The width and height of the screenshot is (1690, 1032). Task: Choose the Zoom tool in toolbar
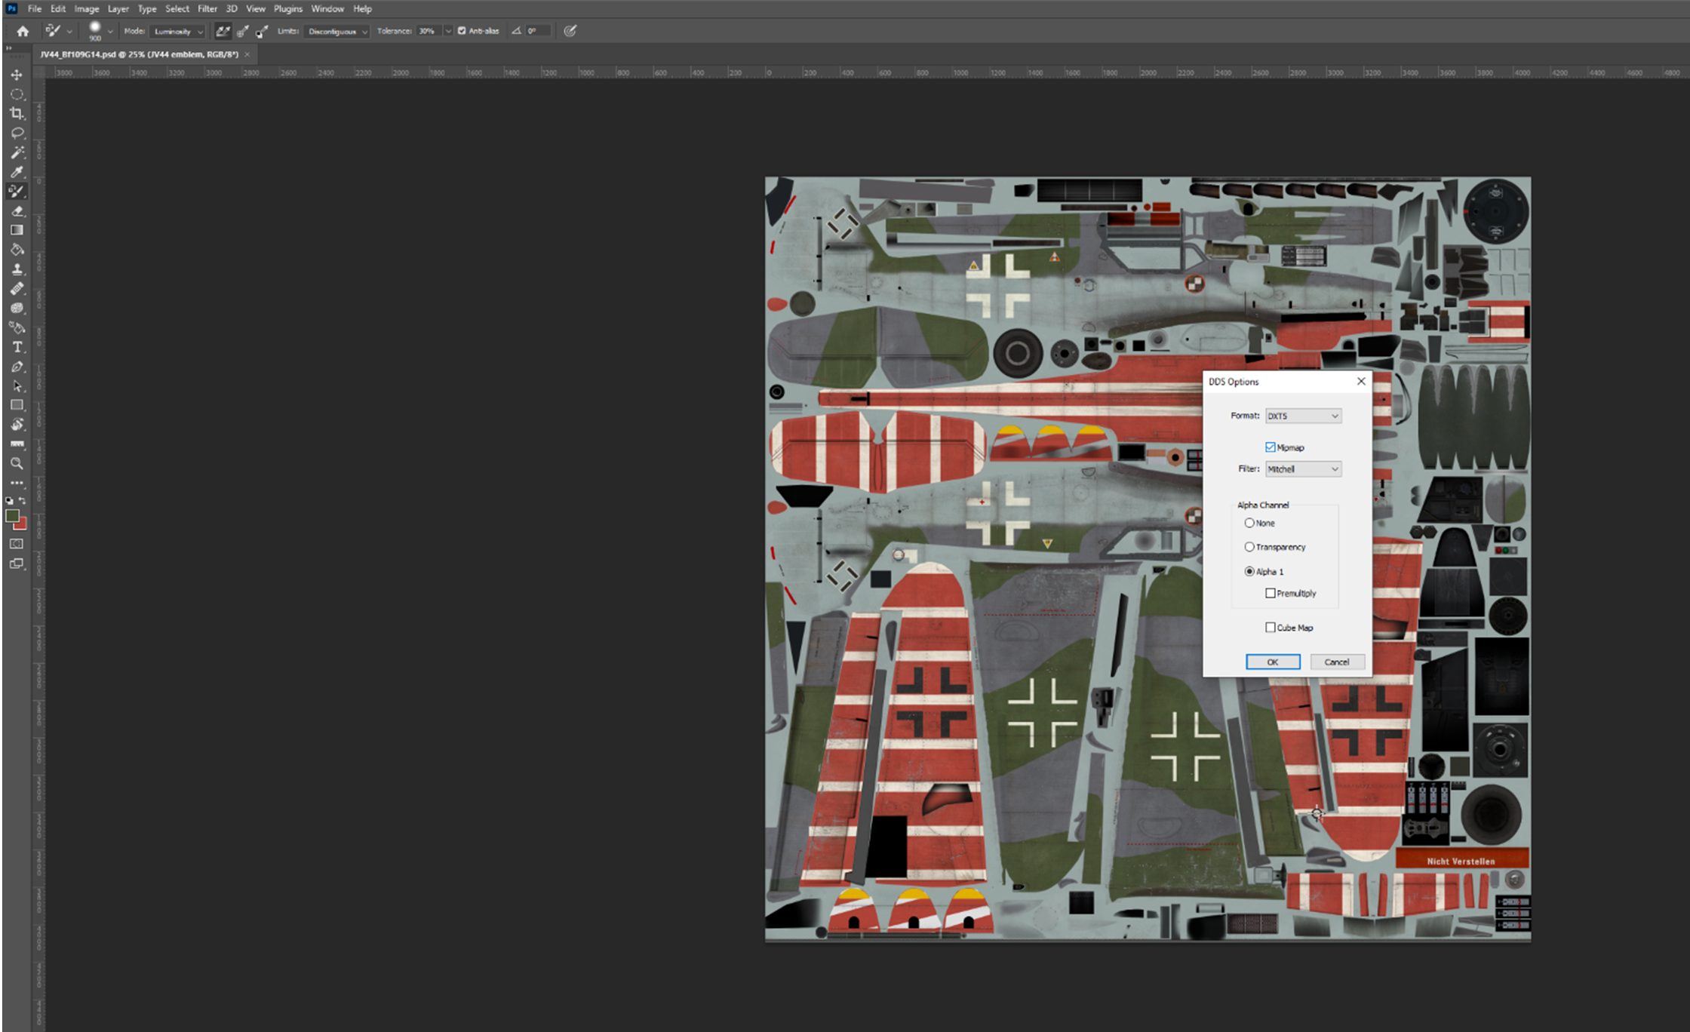click(17, 463)
